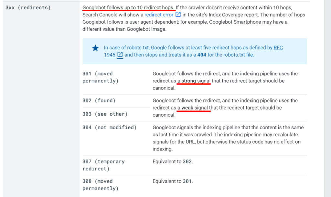Click bold "404" in the robots.txt note
This screenshot has height=197, width=331.
pos(202,55)
